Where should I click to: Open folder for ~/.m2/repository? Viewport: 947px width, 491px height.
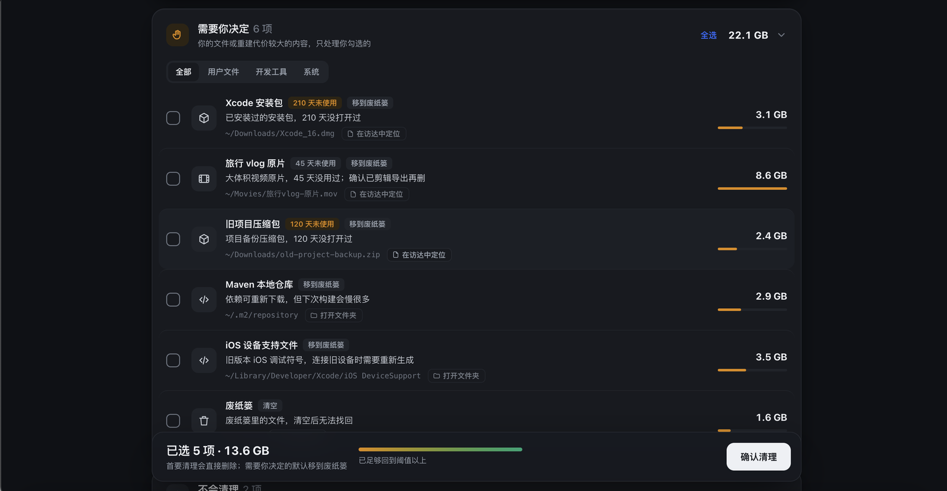334,315
